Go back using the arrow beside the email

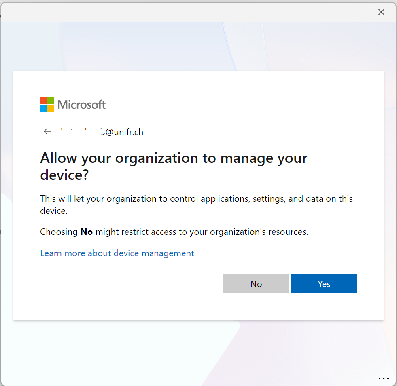(47, 131)
